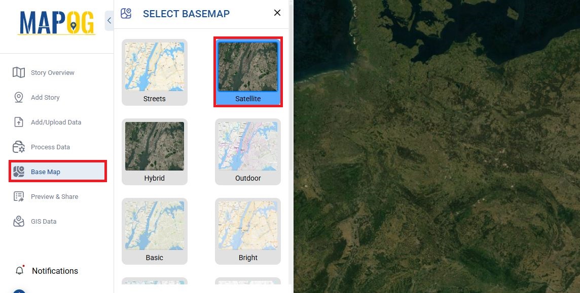Choose the Satellite basemap thumbnail
This screenshot has width=580, height=293.
pyautogui.click(x=248, y=67)
